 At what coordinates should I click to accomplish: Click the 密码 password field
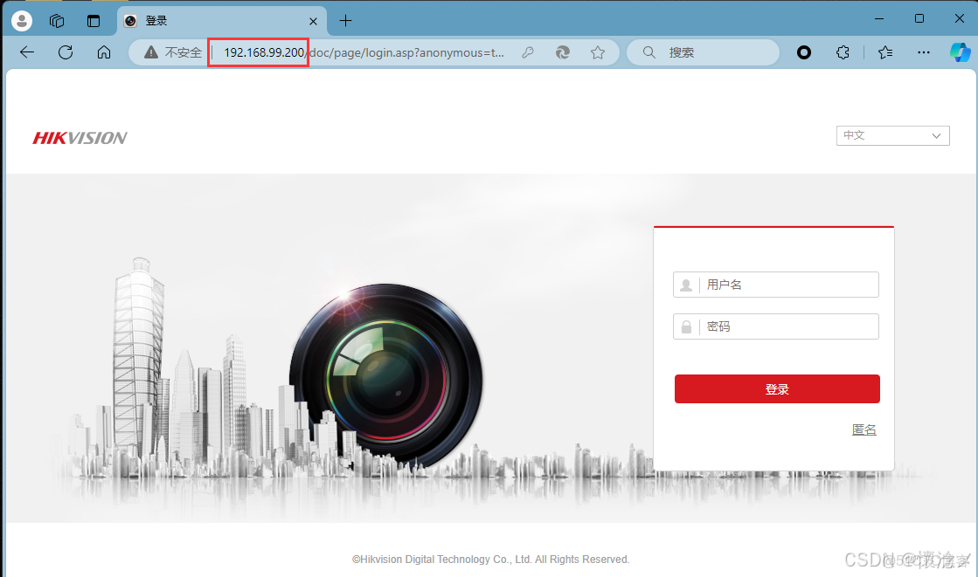click(776, 326)
